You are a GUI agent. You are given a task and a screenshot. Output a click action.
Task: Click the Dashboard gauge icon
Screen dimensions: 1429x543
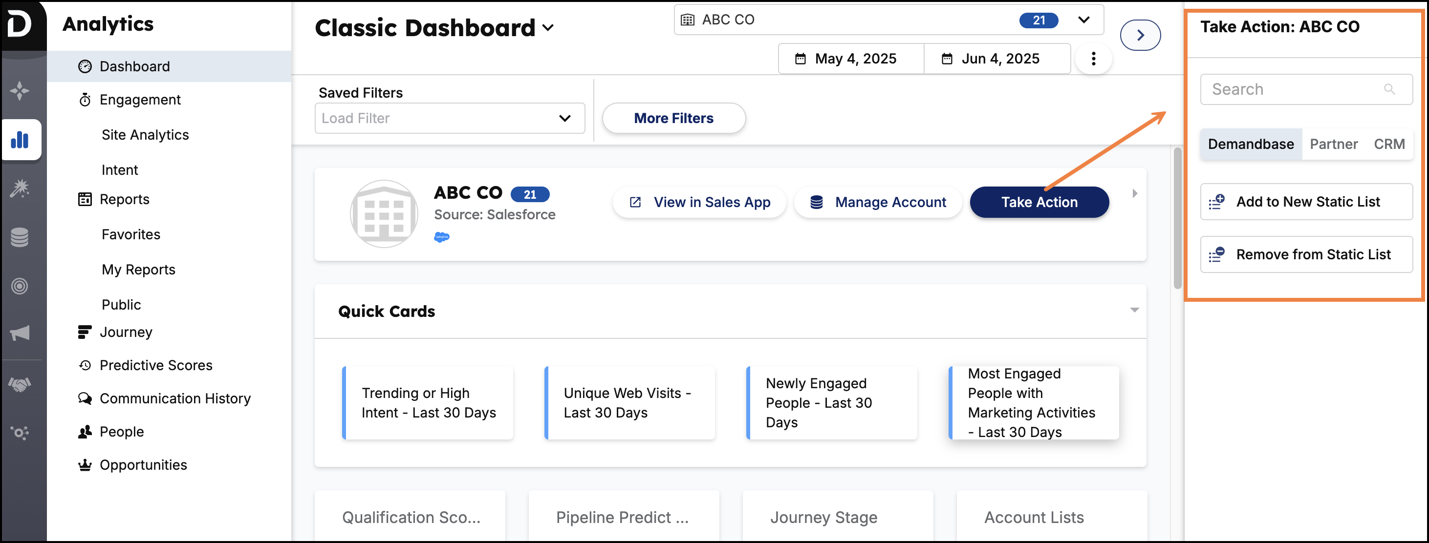pyautogui.click(x=85, y=66)
